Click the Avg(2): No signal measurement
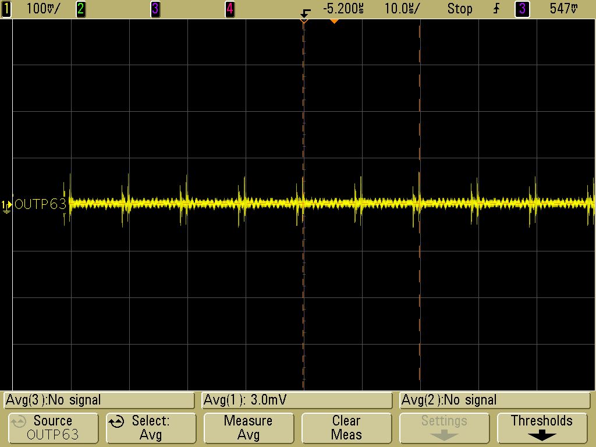596x447 pixels. click(495, 400)
